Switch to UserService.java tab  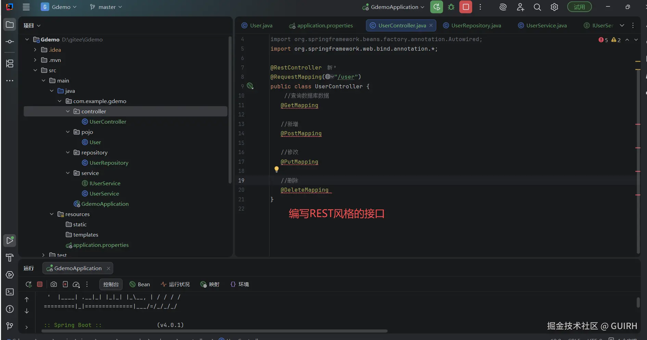(543, 25)
